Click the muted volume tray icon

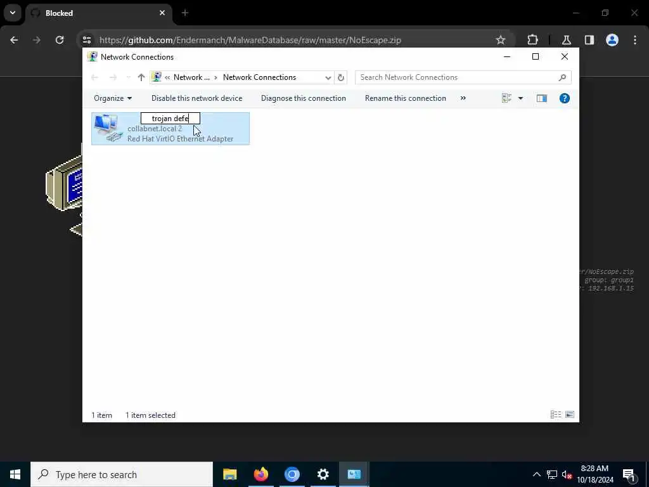pos(567,474)
